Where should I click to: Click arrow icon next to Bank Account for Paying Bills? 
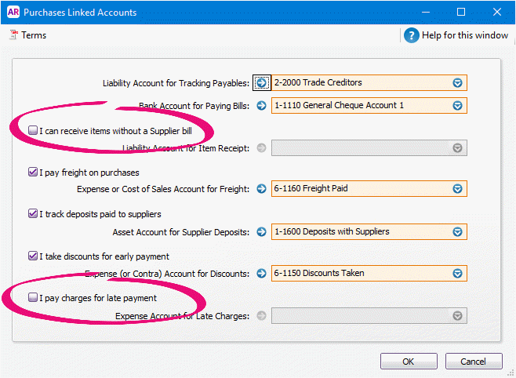[262, 106]
